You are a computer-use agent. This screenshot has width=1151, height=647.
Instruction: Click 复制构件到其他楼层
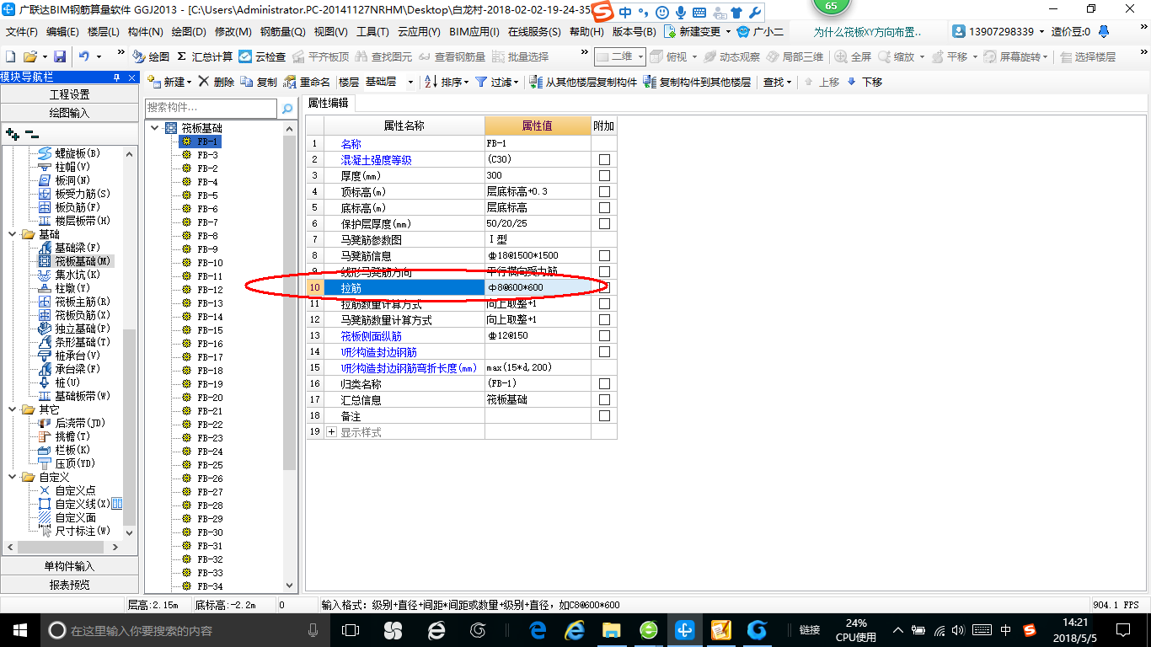click(697, 82)
